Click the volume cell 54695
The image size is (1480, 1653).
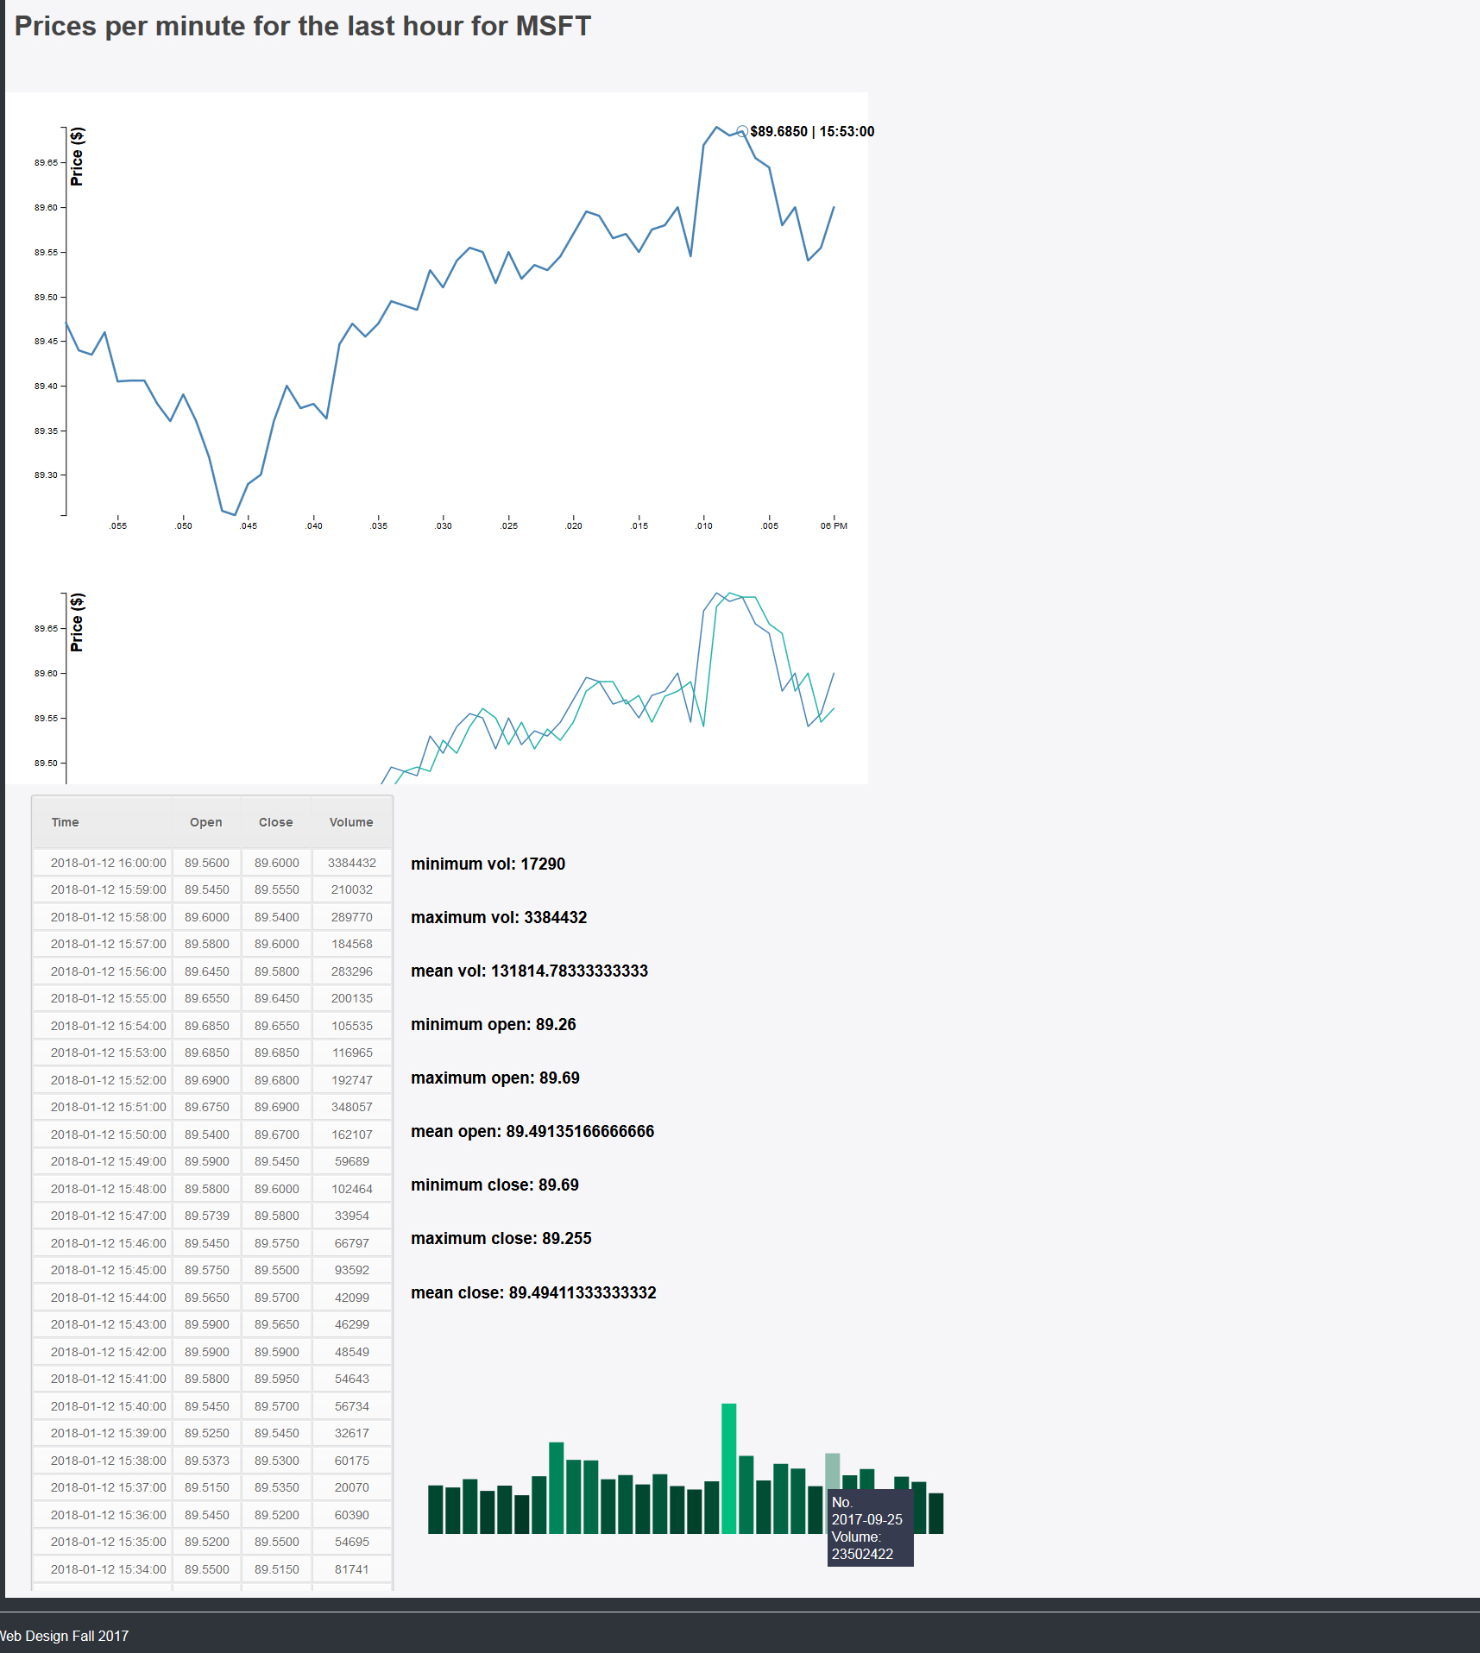[x=352, y=1542]
